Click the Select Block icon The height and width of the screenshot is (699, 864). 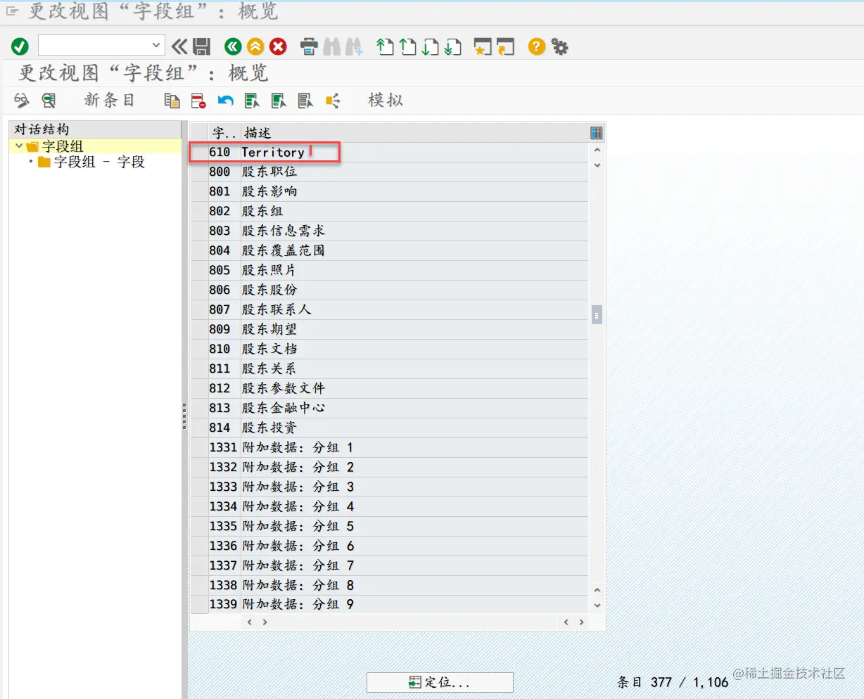279,101
